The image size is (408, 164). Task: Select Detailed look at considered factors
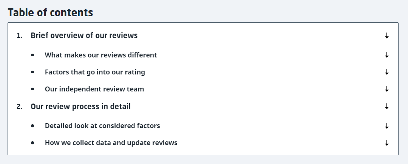(102, 126)
